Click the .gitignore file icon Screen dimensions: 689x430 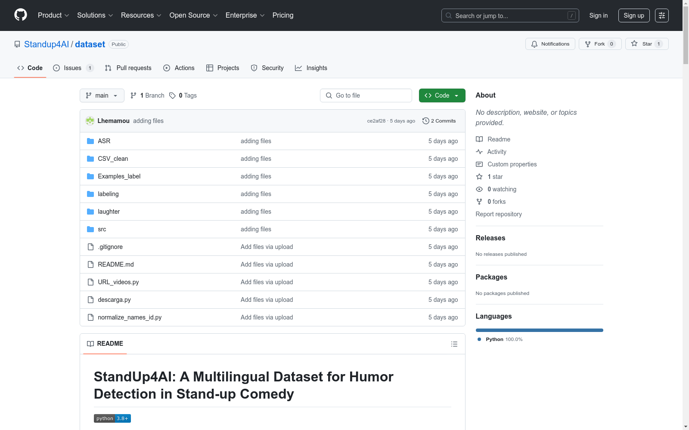tap(90, 247)
